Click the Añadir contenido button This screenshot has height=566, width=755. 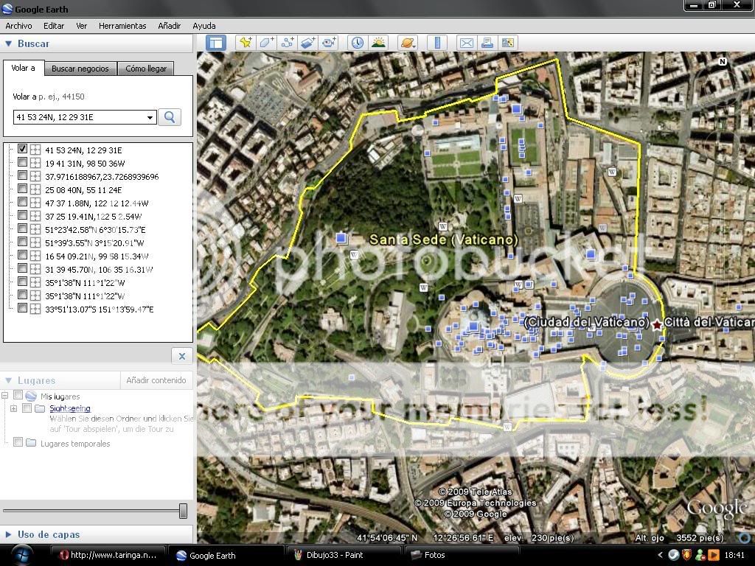tap(156, 380)
